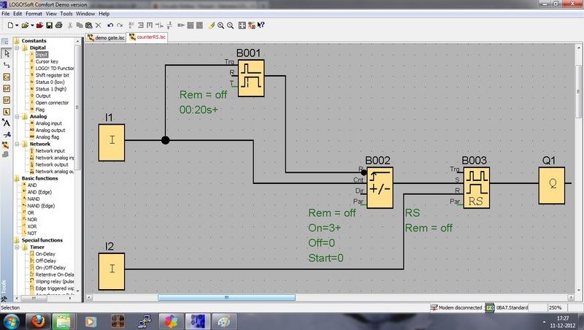The width and height of the screenshot is (584, 330).
Task: Select the SF special functions tool
Action: [7, 100]
